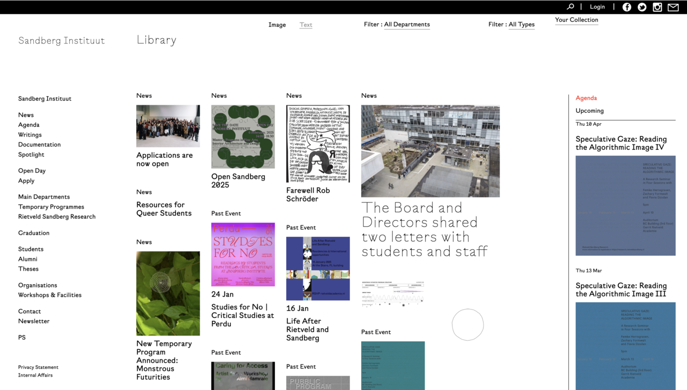Open Newsletter in the sidebar
Screen dimensions: 687x390
coord(34,321)
